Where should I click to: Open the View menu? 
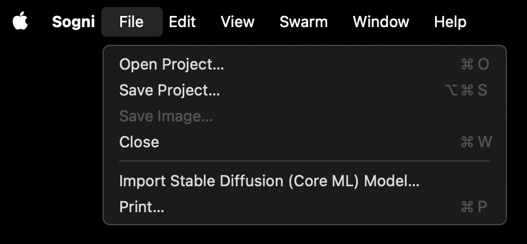coord(238,22)
